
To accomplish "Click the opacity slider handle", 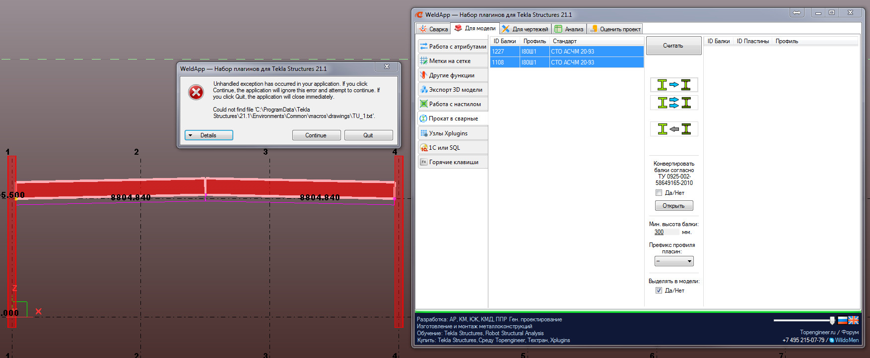I will point(832,320).
